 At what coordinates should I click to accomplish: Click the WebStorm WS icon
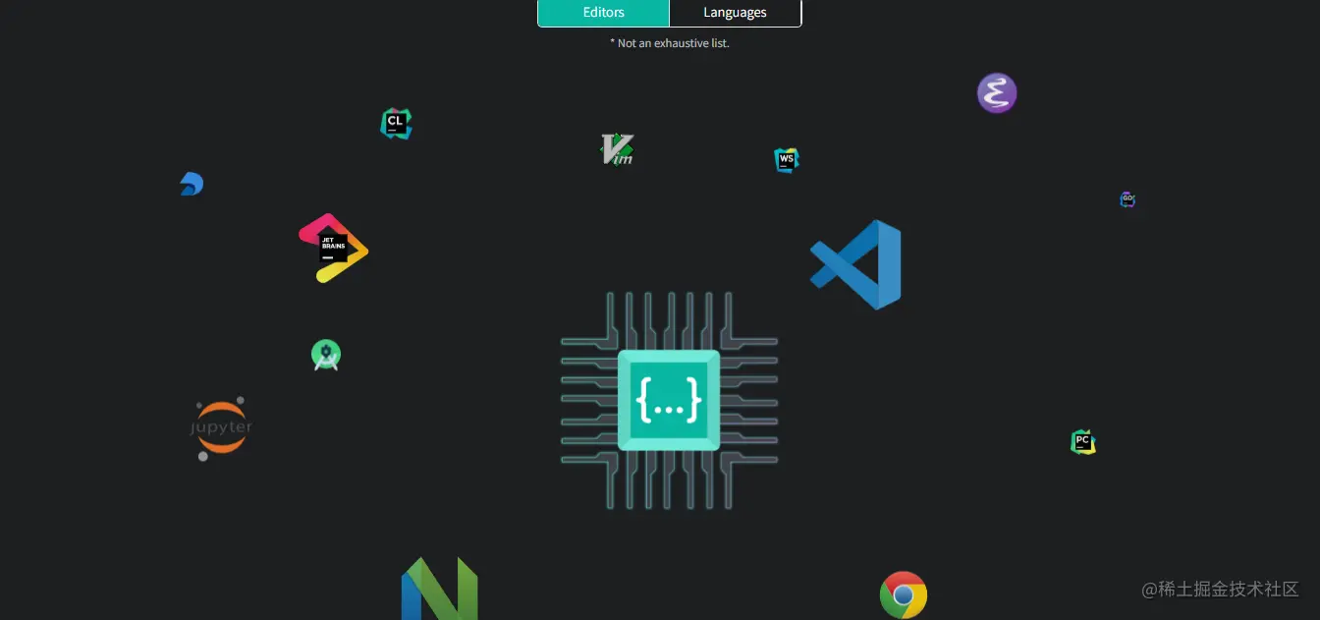click(786, 160)
